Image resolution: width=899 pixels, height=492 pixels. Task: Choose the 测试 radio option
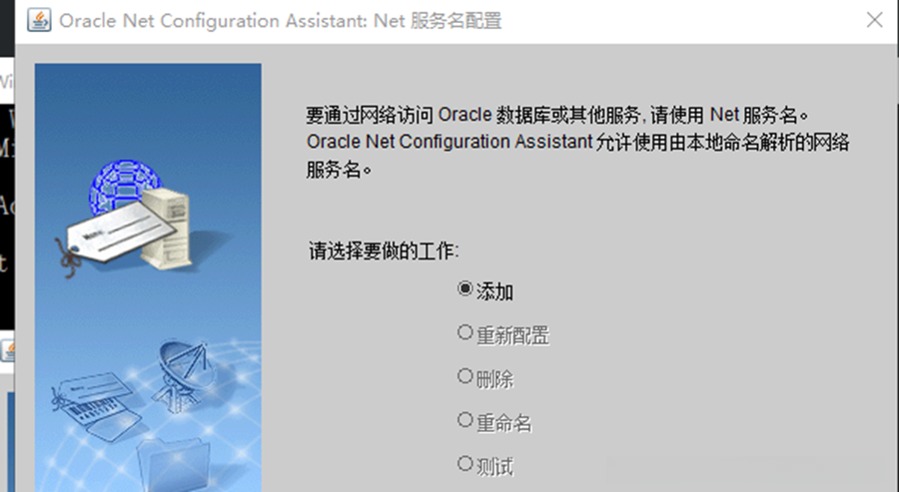pyautogui.click(x=464, y=464)
